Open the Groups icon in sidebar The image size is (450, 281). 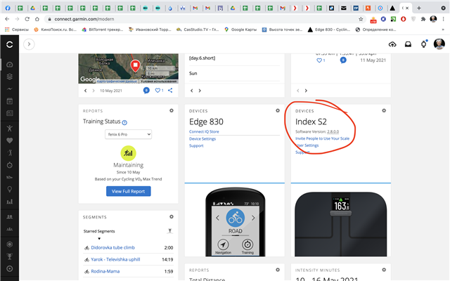point(9,229)
